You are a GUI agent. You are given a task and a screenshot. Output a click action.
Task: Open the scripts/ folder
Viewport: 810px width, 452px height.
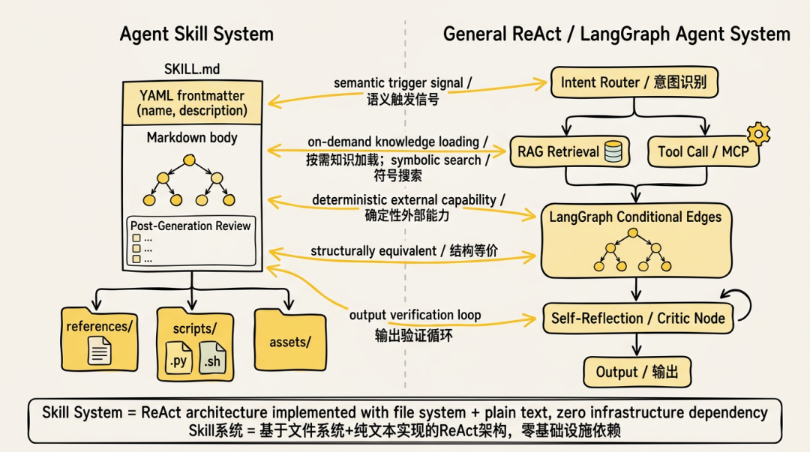tap(195, 344)
